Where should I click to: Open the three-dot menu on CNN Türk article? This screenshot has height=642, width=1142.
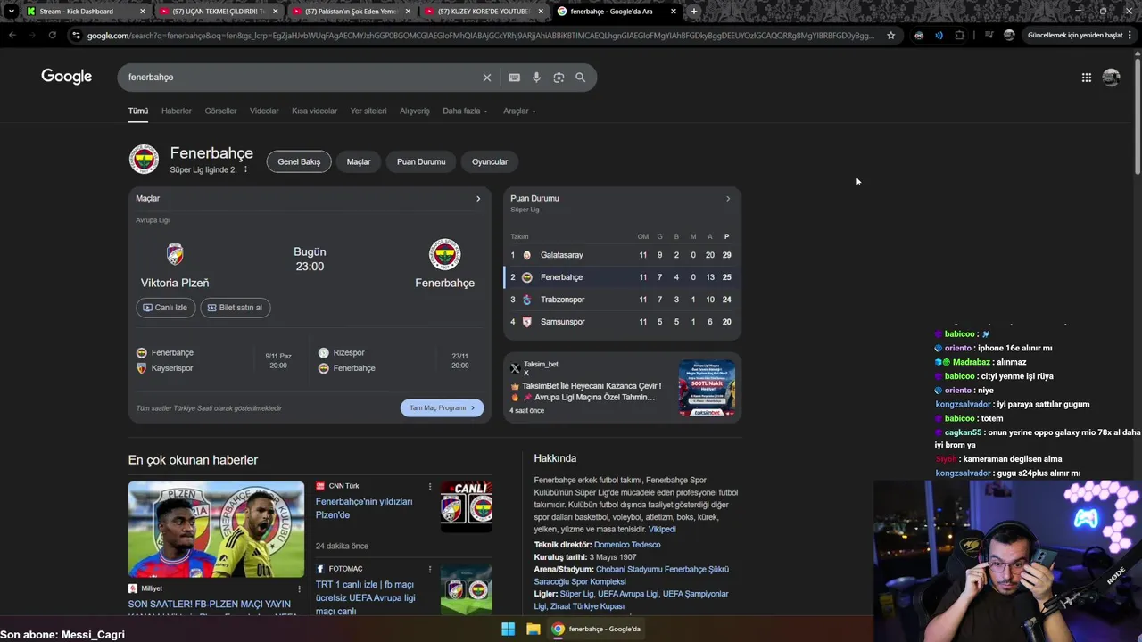click(x=430, y=487)
